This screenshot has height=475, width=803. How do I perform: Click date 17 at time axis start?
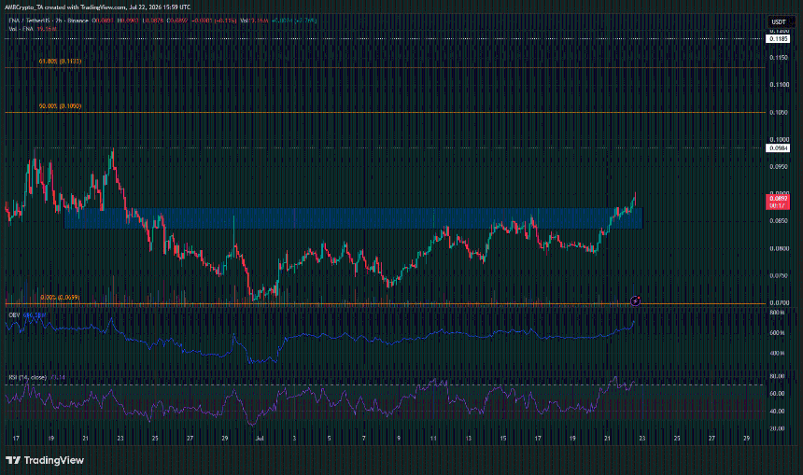16,439
